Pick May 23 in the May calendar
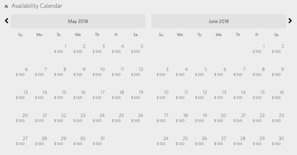The width and height of the screenshot is (297, 155). tap(78, 118)
